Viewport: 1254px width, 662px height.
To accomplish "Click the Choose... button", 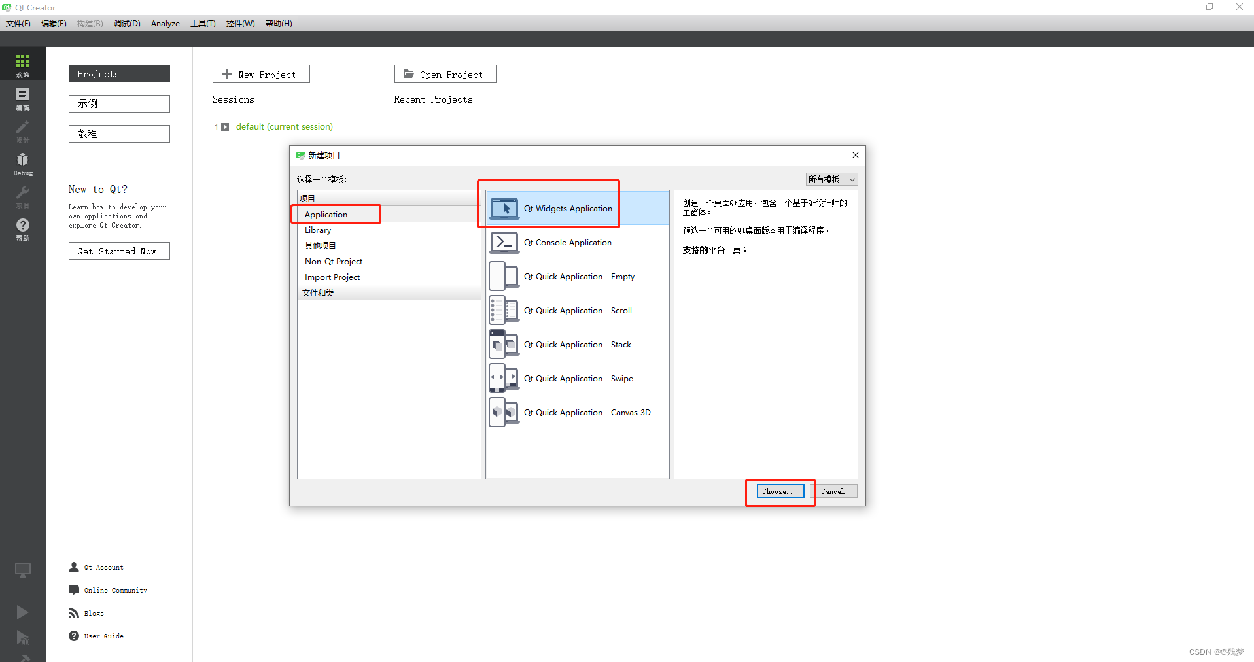I will (780, 491).
